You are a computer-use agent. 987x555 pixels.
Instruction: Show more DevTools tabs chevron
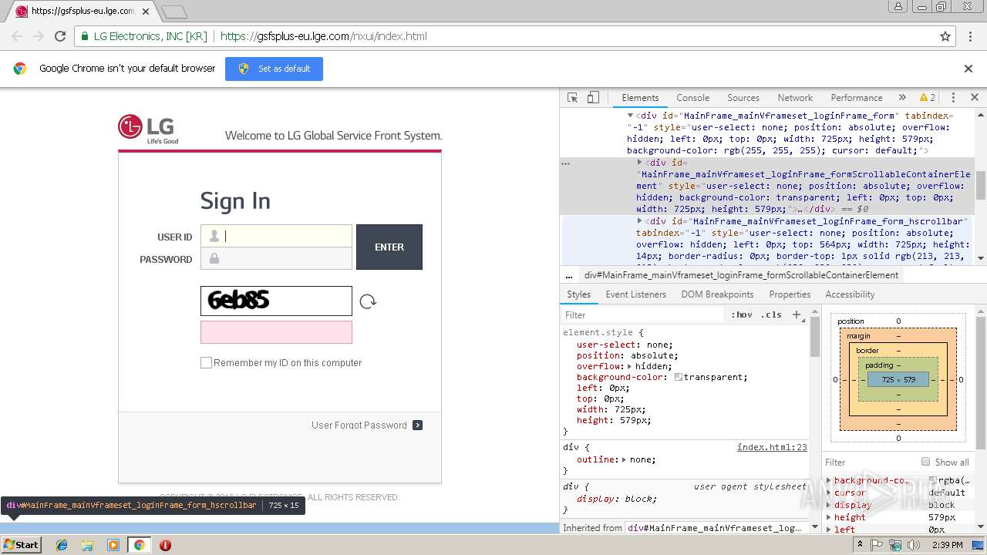pos(902,98)
